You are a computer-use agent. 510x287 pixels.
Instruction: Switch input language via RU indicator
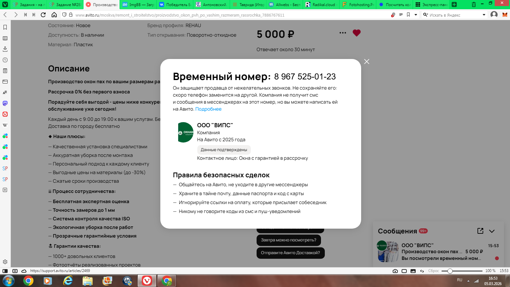tap(460, 280)
